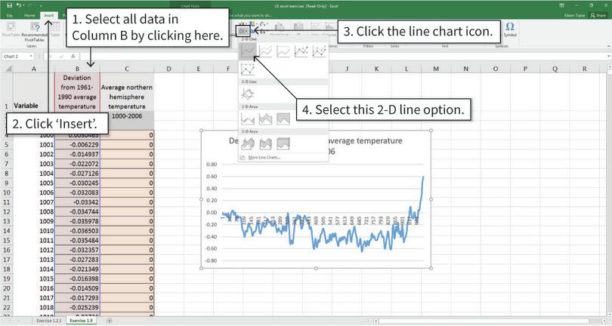Click cell containing 1000-2006
The height and width of the screenshot is (326, 612).
127,115
